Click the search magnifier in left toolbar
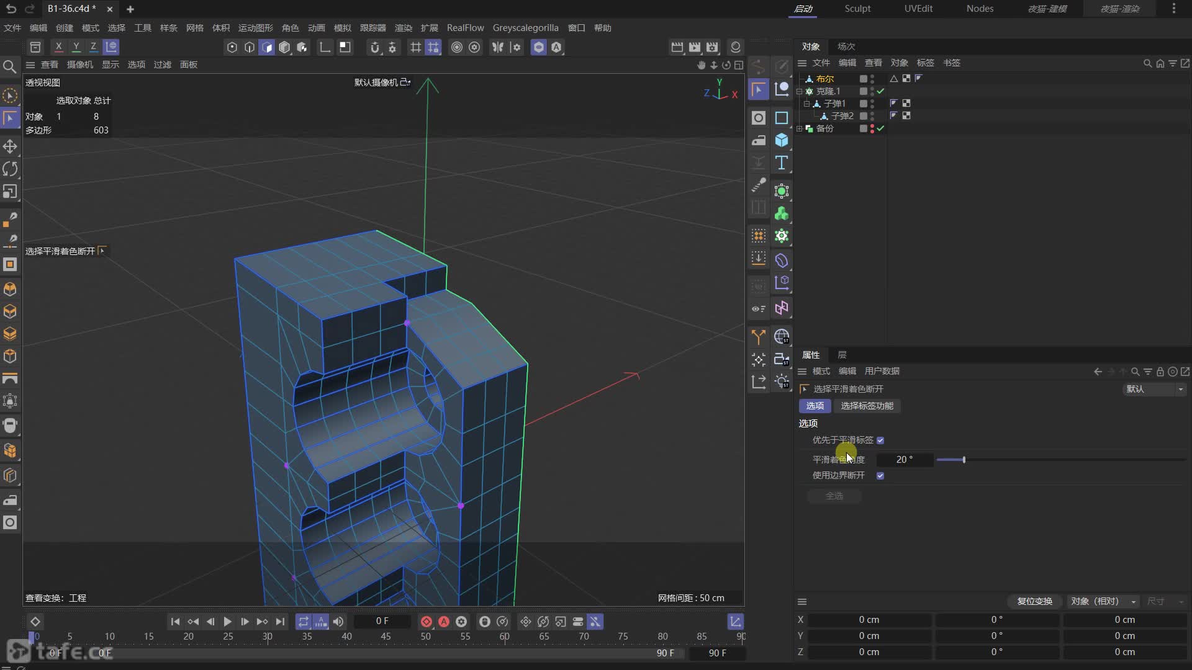 click(x=9, y=66)
